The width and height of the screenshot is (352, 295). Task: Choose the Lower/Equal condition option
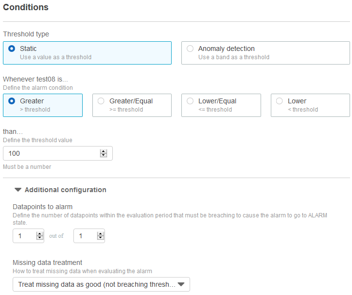190,101
